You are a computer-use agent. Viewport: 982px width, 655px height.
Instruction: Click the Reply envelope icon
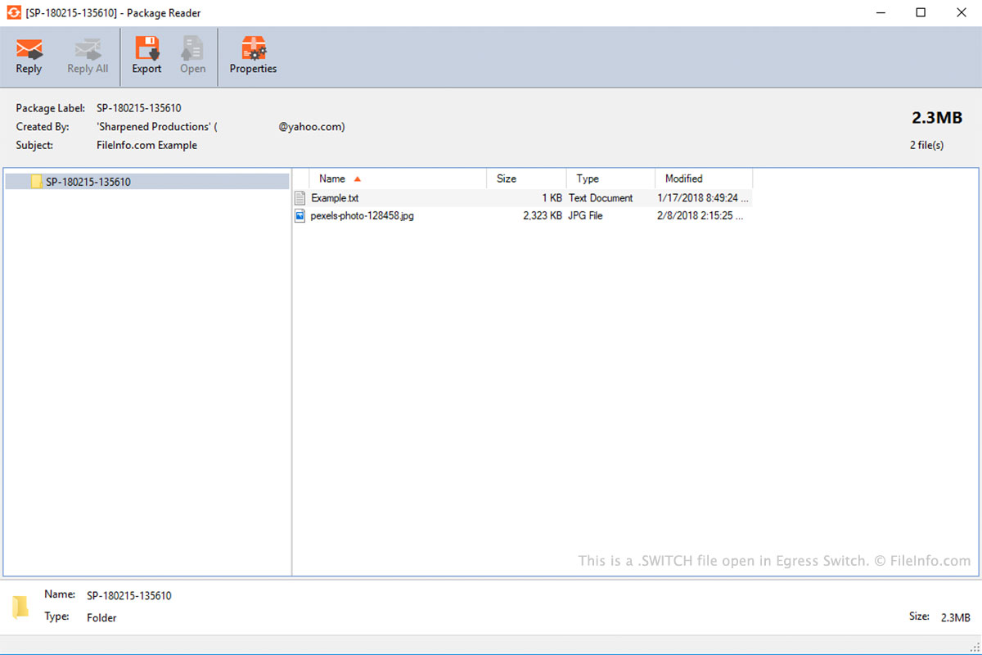click(29, 48)
